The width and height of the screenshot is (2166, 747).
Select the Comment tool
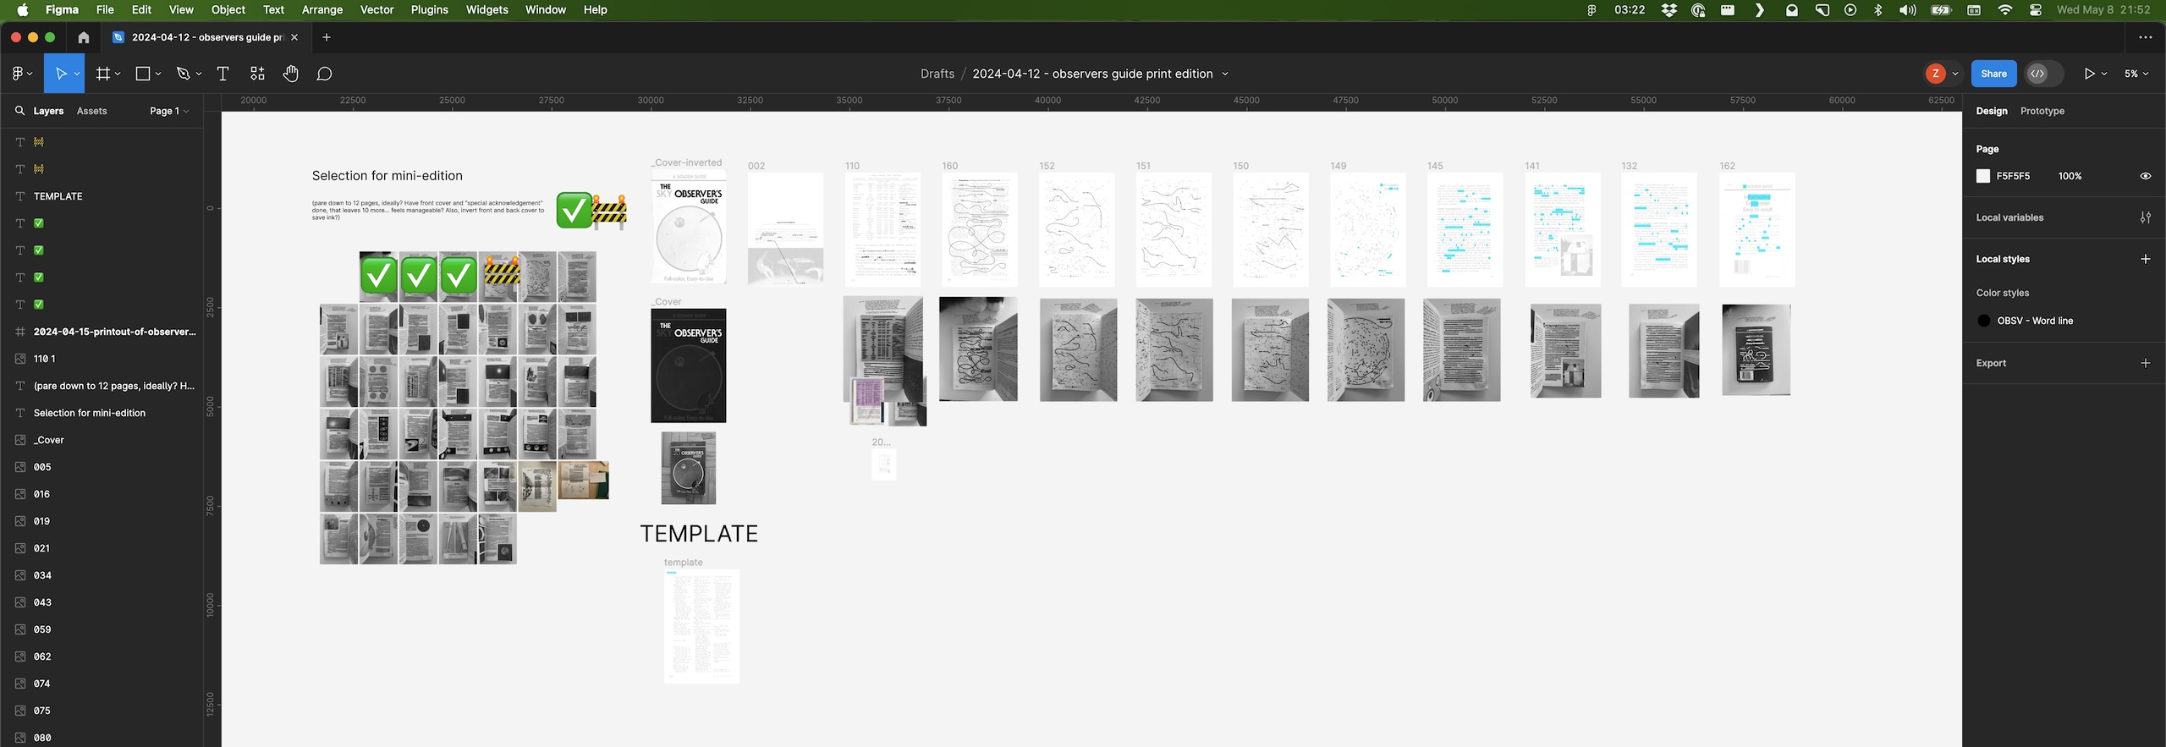(x=324, y=74)
